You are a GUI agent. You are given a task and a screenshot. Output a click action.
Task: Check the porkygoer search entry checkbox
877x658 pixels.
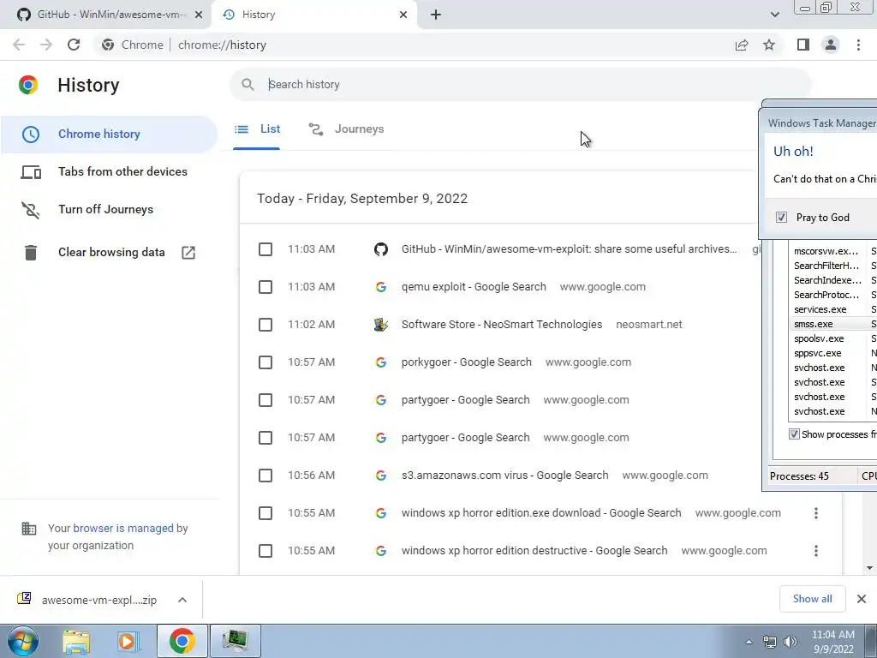tap(265, 362)
